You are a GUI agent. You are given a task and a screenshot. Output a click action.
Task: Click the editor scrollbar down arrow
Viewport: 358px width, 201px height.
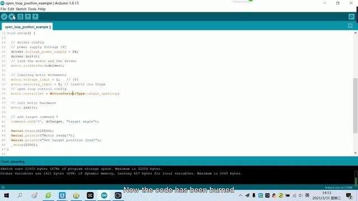click(355, 153)
